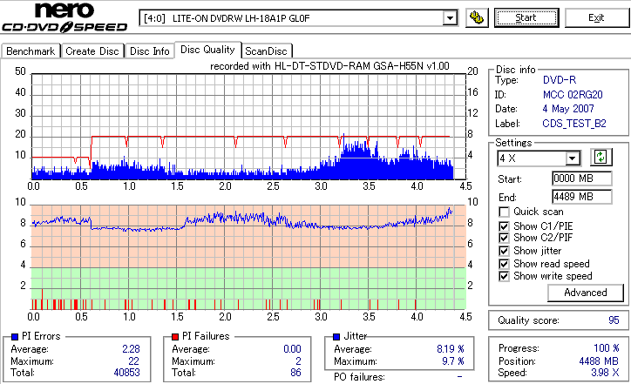
Task: Switch to the Benchmark tab
Action: pyautogui.click(x=31, y=51)
